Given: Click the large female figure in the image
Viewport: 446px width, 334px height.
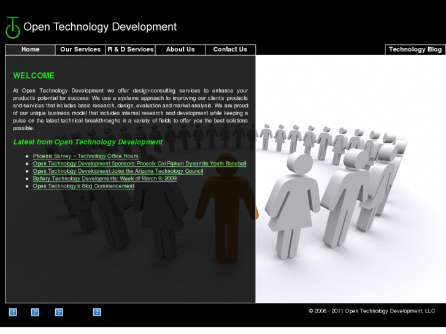Looking at the screenshot, I should (293, 206).
